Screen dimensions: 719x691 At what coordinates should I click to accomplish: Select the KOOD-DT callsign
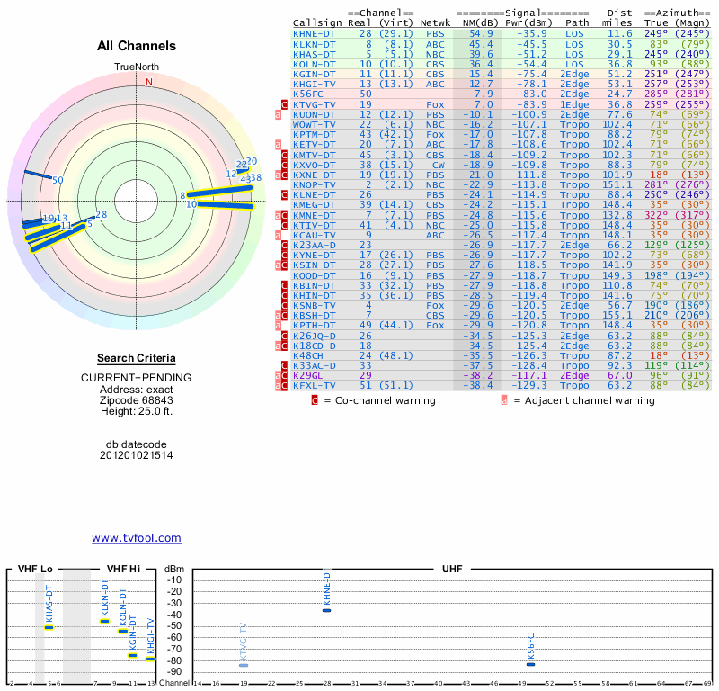(x=314, y=275)
